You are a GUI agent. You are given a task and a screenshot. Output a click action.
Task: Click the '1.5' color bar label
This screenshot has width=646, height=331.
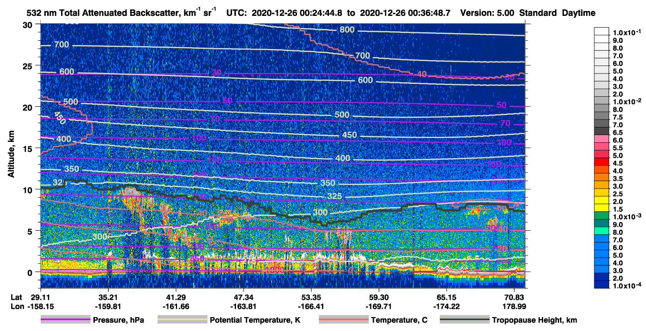pos(618,209)
